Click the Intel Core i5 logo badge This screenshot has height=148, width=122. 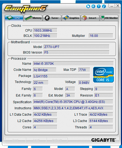(x=103, y=75)
